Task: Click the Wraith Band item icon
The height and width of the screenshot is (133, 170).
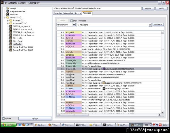Action: click(x=104, y=88)
